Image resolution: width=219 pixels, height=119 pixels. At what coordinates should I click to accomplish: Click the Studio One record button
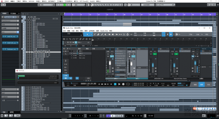point(123,84)
